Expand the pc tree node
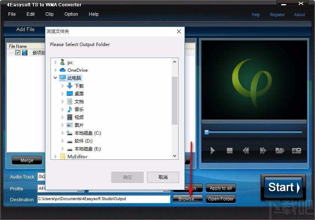Screen dimensions: 315x220 (x=55, y=62)
